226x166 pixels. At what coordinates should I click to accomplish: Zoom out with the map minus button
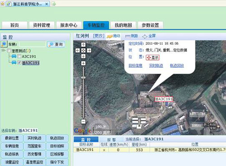pyautogui.click(x=83, y=121)
